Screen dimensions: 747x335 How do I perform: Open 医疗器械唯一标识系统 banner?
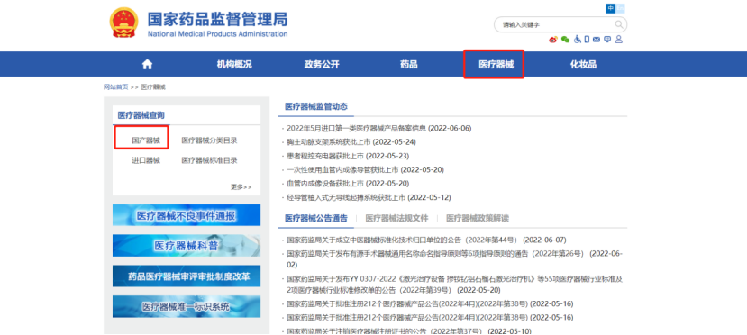tap(187, 306)
